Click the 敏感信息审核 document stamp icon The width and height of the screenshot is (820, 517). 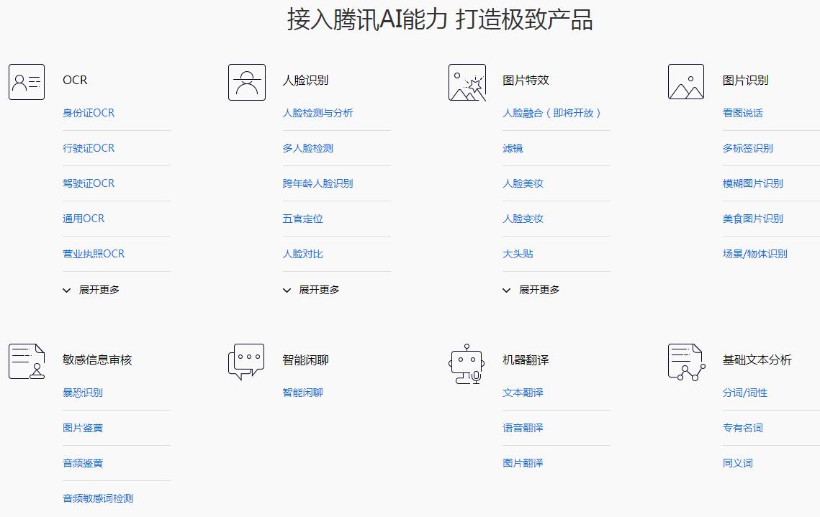(x=27, y=362)
